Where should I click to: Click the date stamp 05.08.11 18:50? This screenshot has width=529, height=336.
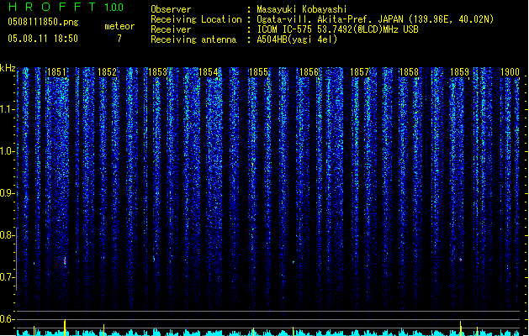pos(43,39)
